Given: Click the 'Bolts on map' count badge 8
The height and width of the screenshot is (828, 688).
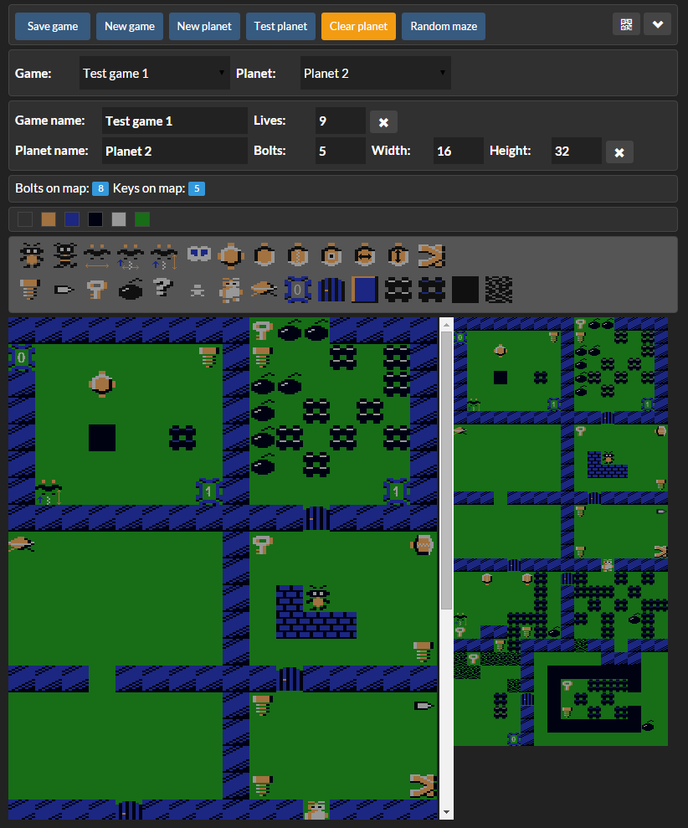Looking at the screenshot, I should pos(100,188).
